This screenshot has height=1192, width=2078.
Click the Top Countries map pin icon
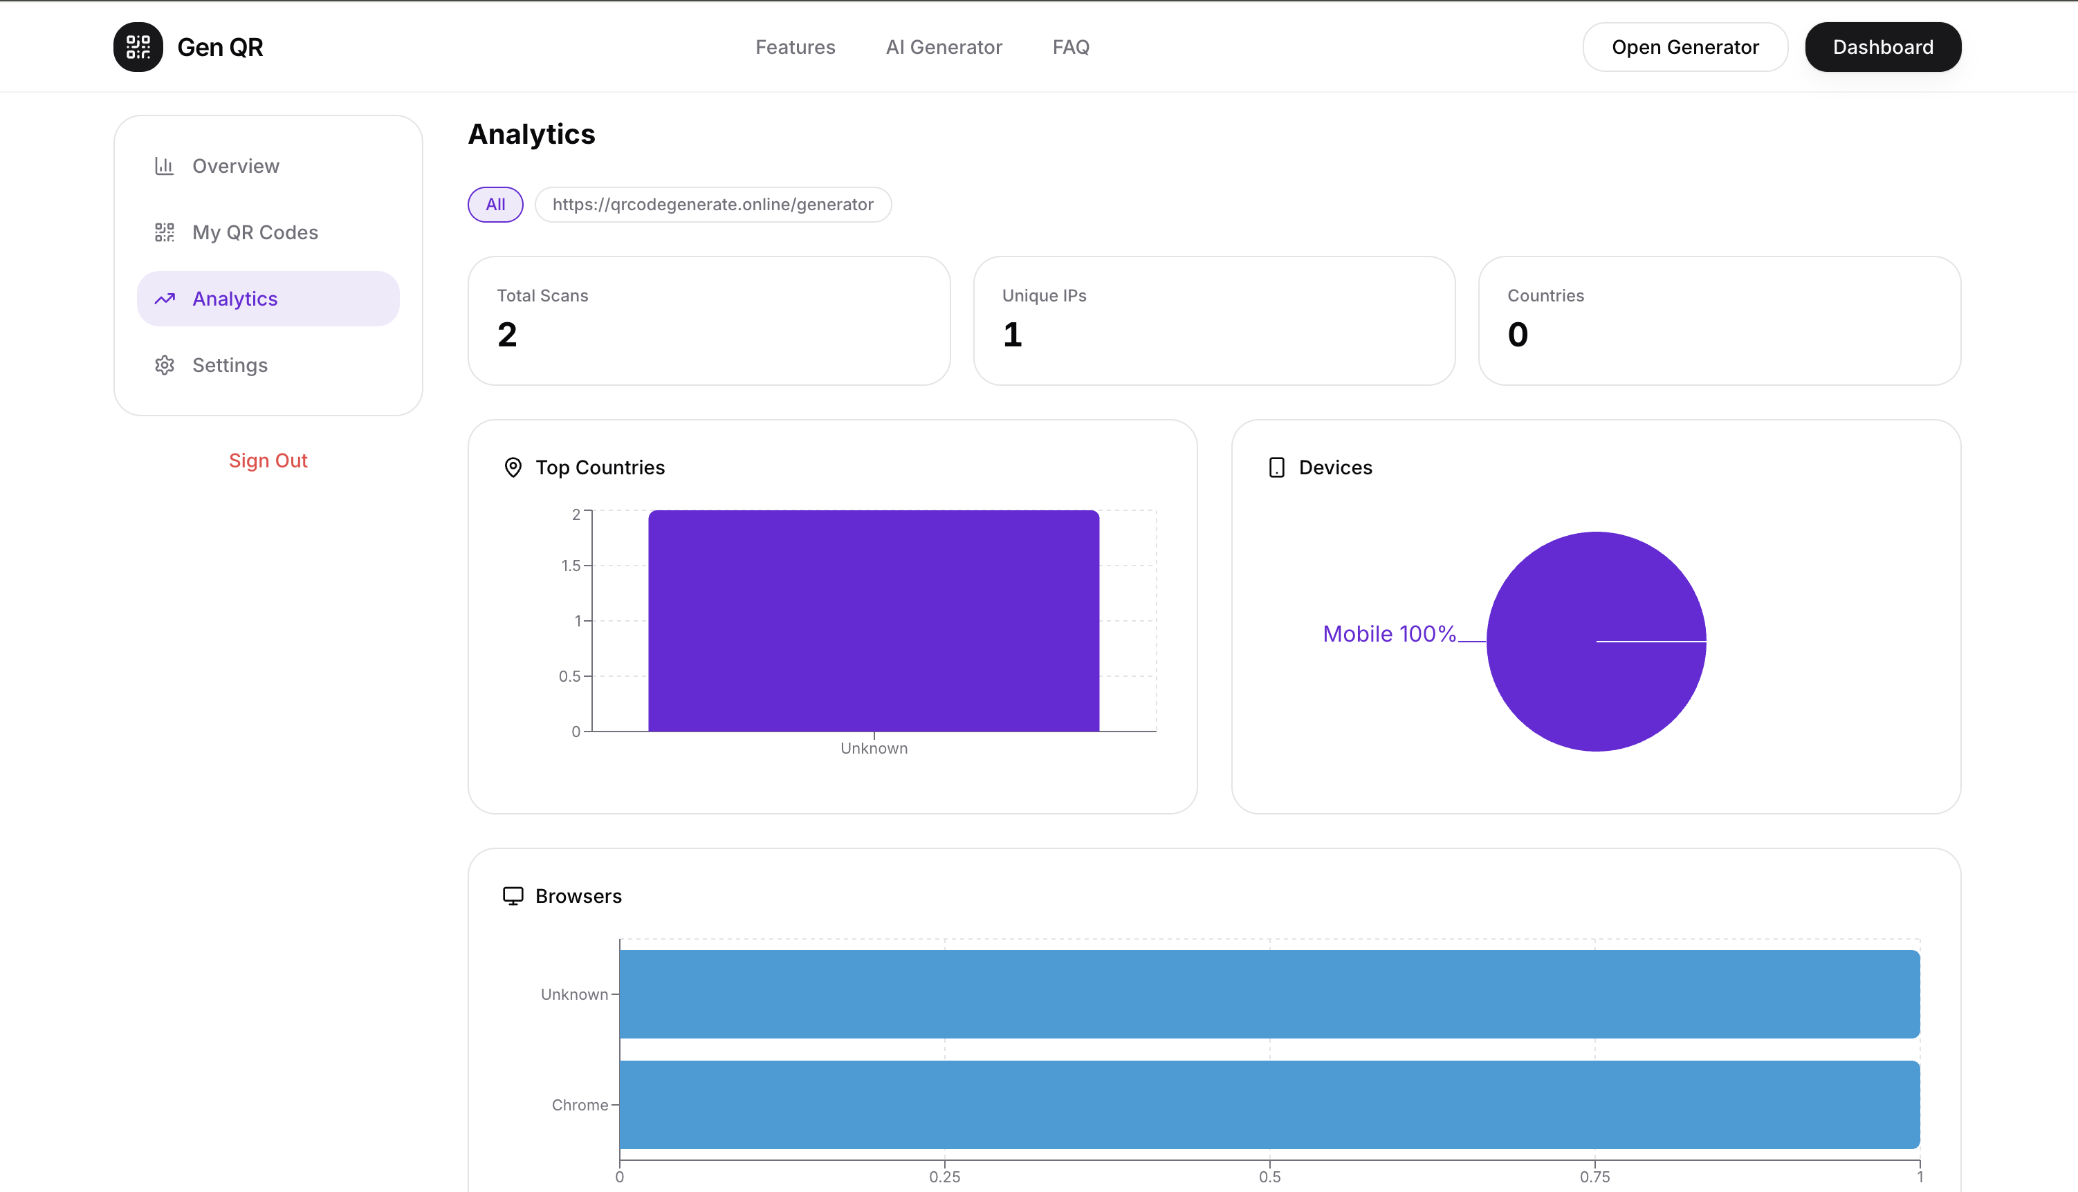click(x=513, y=467)
